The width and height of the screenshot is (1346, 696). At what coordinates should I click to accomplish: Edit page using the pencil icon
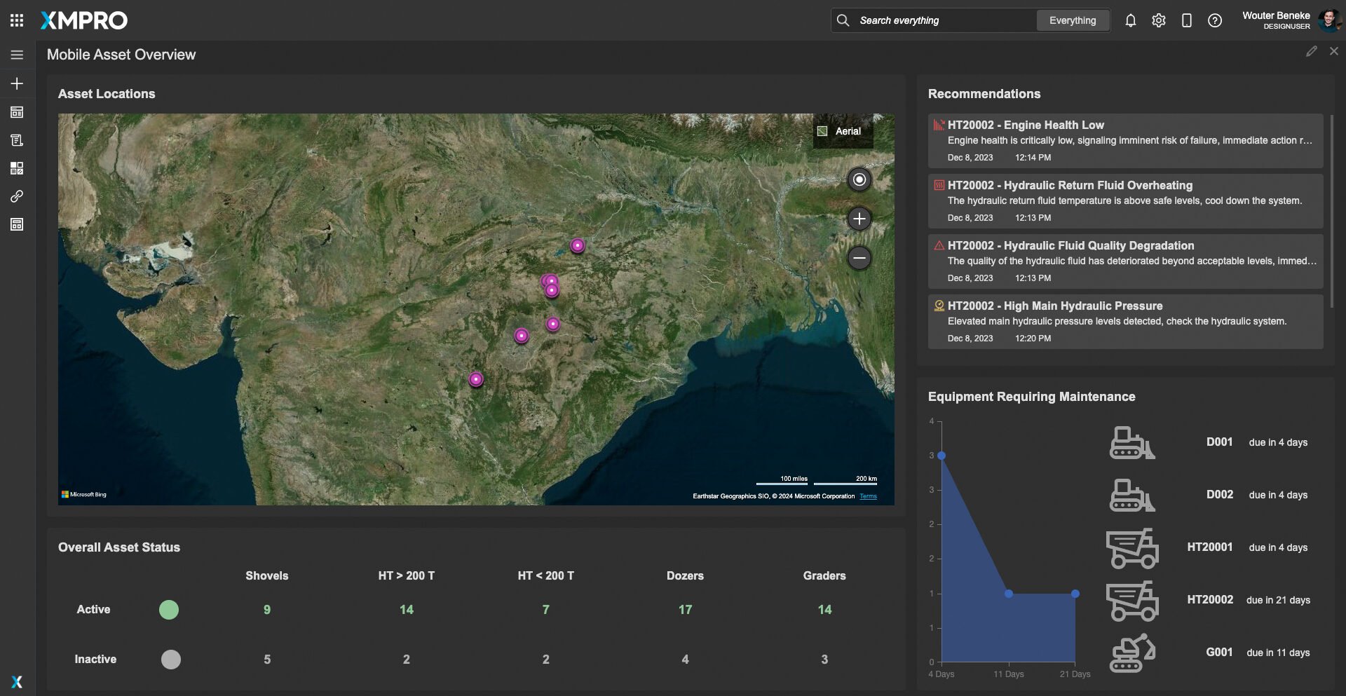pos(1311,51)
